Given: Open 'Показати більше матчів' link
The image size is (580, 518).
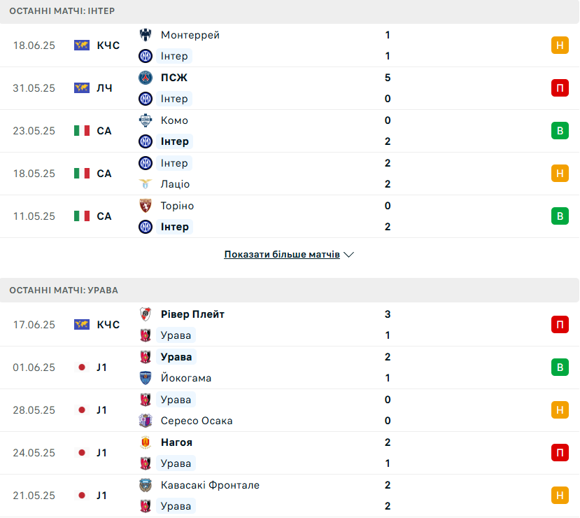Looking at the screenshot, I should (282, 255).
